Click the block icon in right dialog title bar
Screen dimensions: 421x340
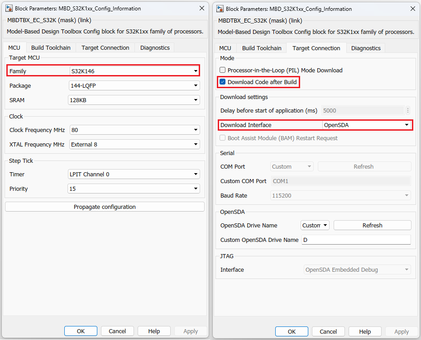(x=220, y=9)
